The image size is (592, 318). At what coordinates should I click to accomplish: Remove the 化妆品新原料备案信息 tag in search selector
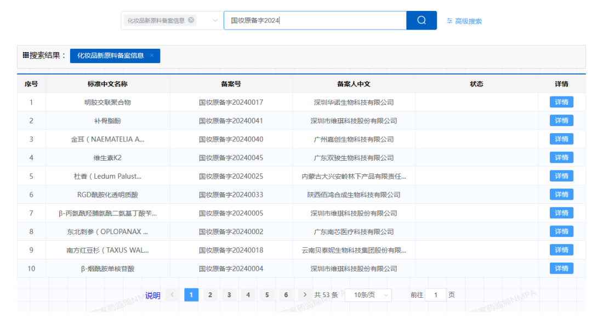tap(191, 20)
